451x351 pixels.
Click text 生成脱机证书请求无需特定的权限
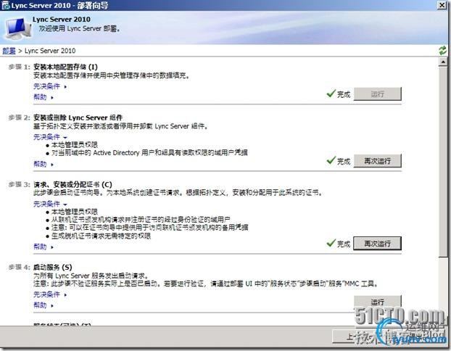click(101, 236)
